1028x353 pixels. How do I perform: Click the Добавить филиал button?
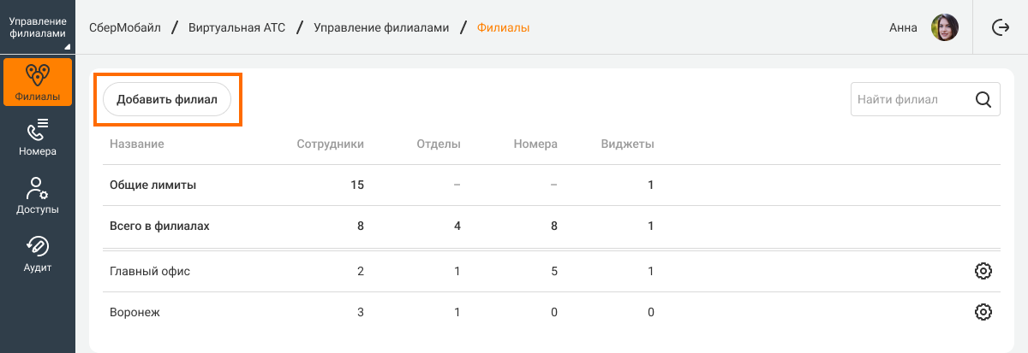click(x=167, y=99)
